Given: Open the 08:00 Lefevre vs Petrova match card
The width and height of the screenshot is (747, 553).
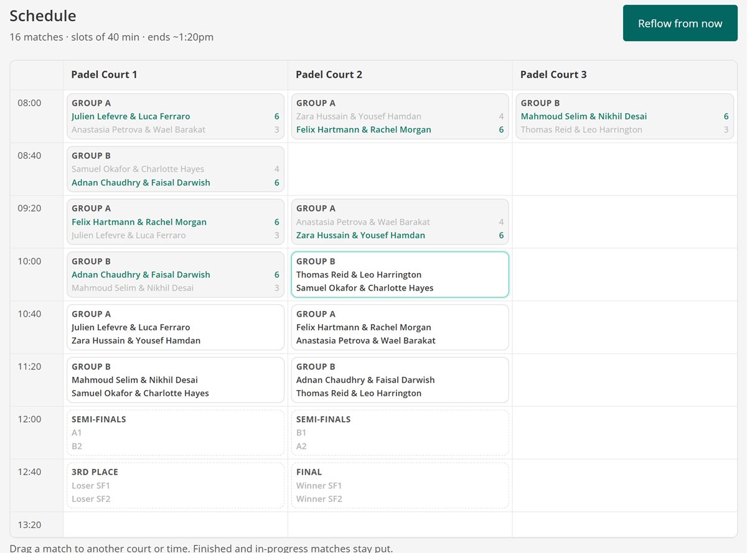Looking at the screenshot, I should coord(176,116).
